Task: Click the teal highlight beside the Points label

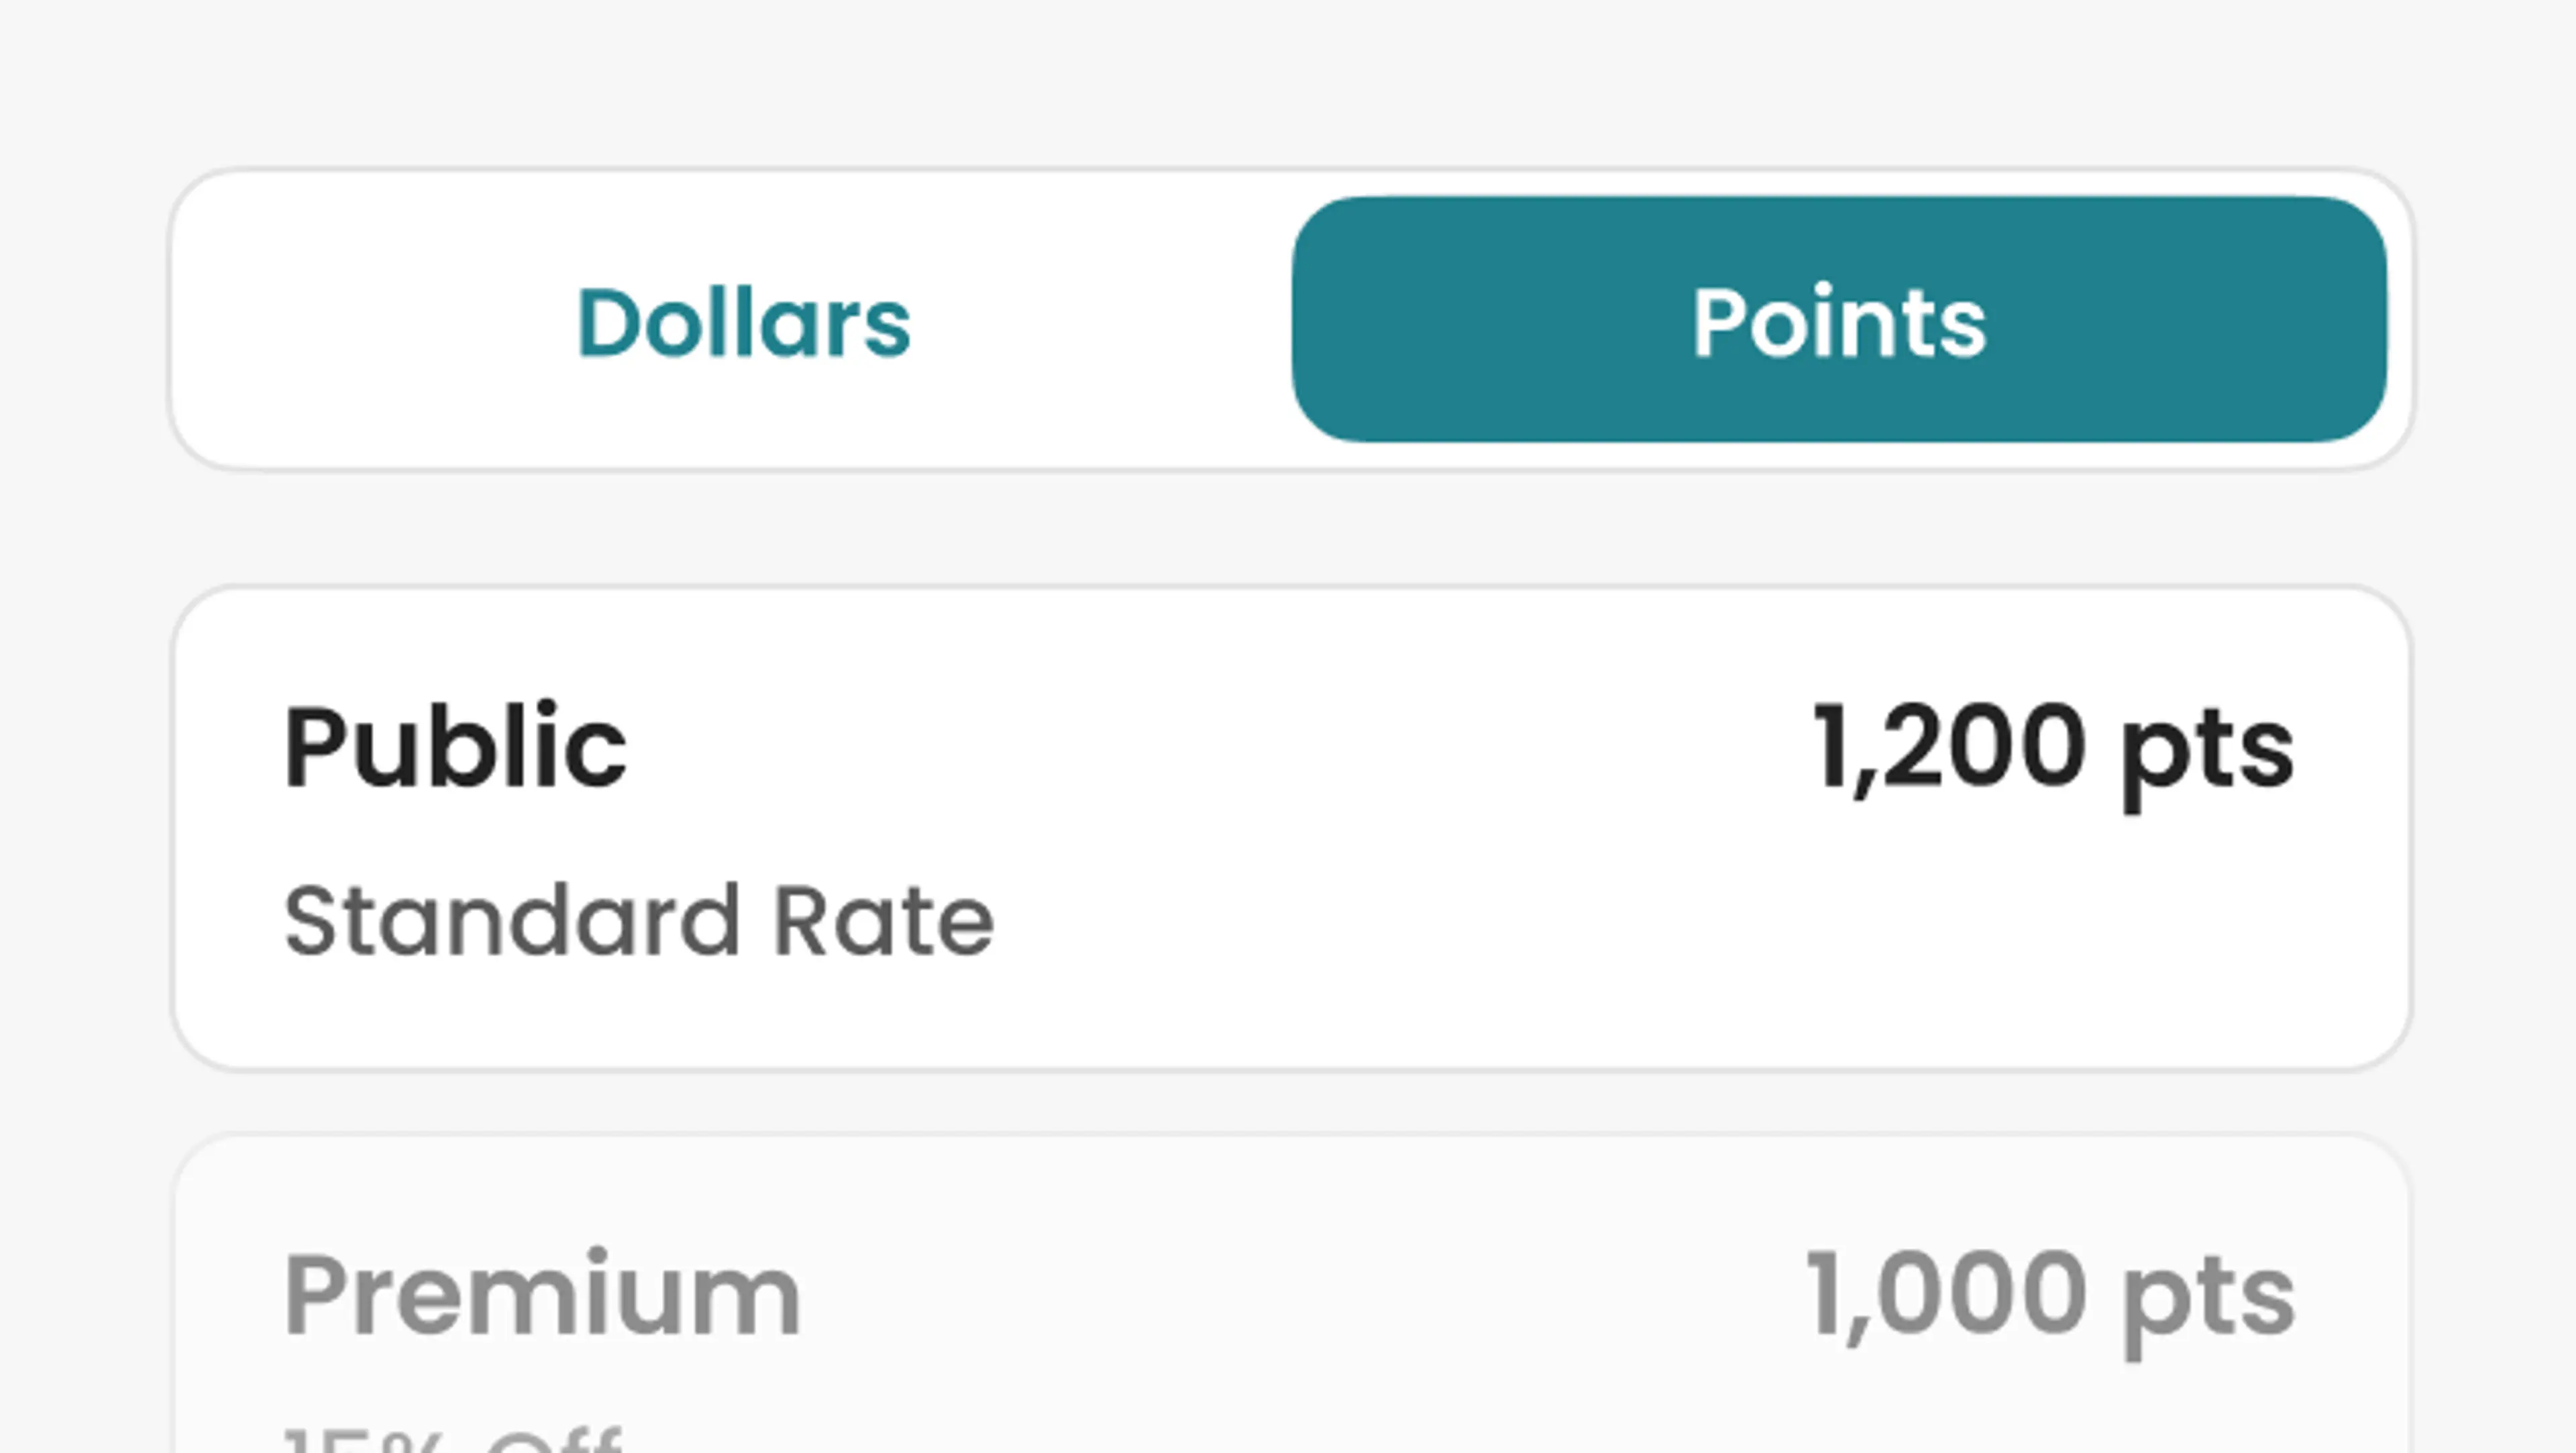Action: click(2200, 321)
